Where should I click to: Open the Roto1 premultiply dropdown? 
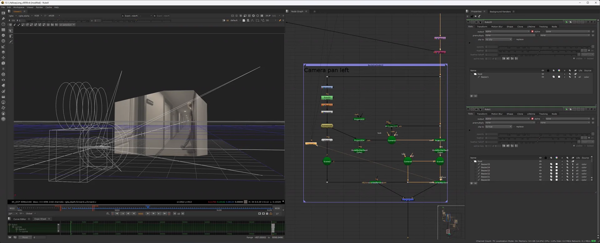(x=510, y=123)
